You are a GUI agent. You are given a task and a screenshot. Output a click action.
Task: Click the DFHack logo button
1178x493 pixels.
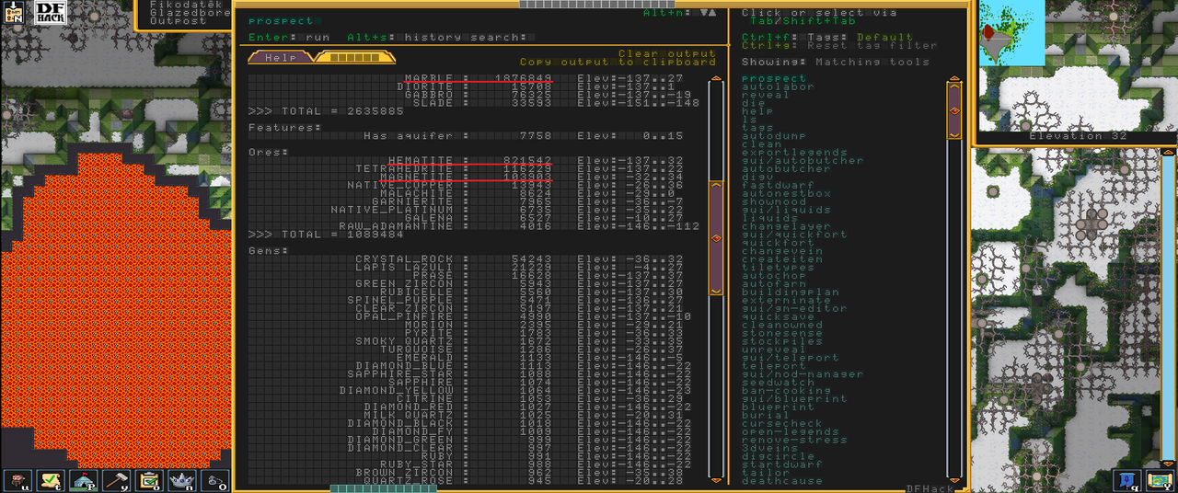pyautogui.click(x=52, y=13)
